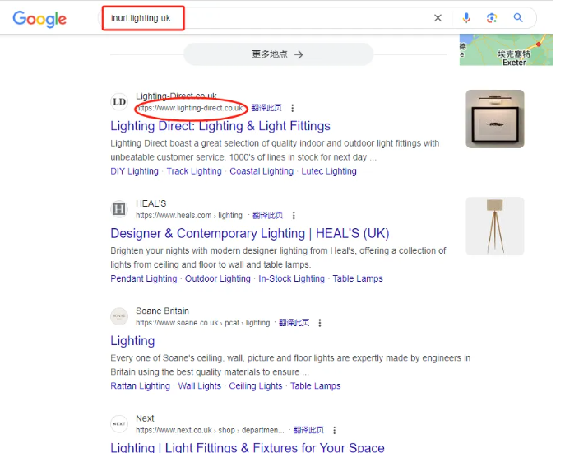Click the HEAL'S site name text
Image resolution: width=565 pixels, height=453 pixels.
[151, 203]
